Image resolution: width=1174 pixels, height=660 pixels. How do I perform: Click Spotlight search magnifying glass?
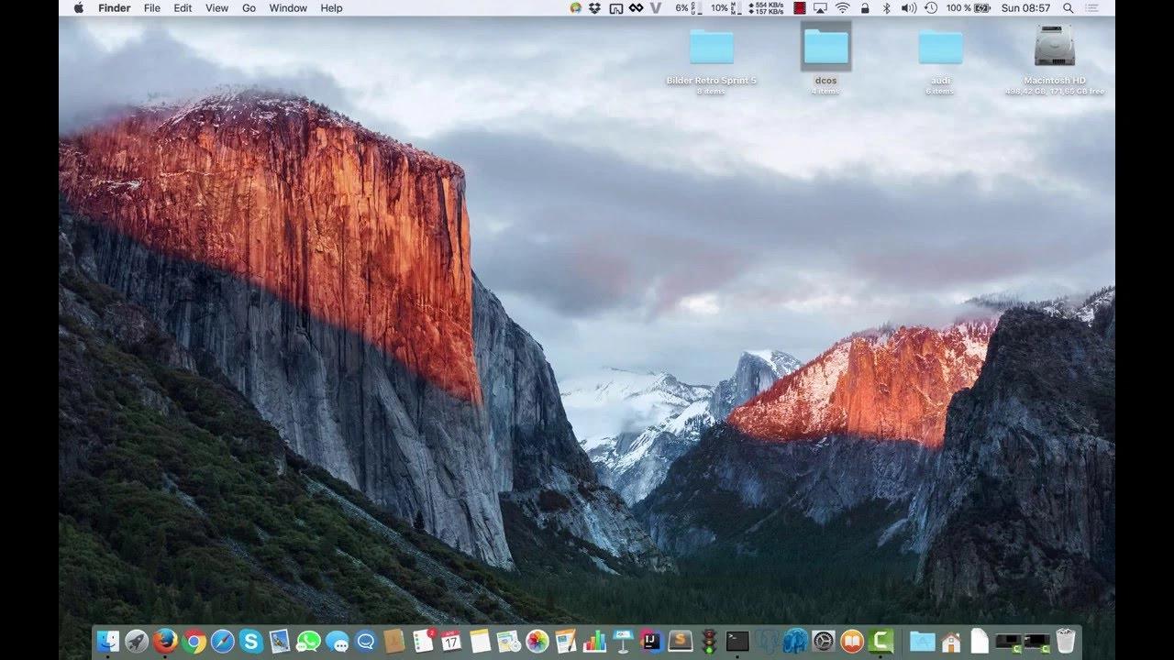[1068, 8]
